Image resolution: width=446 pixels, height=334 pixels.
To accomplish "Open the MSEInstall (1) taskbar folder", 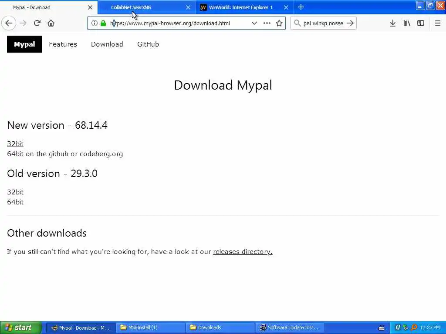I will pyautogui.click(x=151, y=328).
